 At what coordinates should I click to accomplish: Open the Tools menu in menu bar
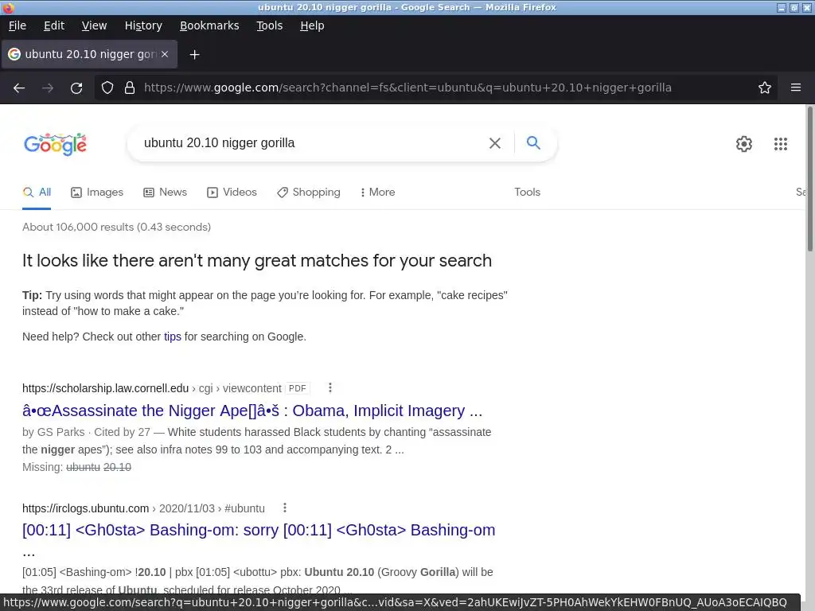269,25
